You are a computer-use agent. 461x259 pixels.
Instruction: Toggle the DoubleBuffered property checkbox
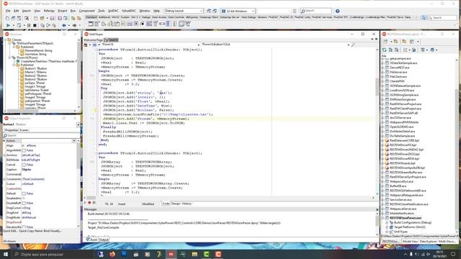pos(24,203)
